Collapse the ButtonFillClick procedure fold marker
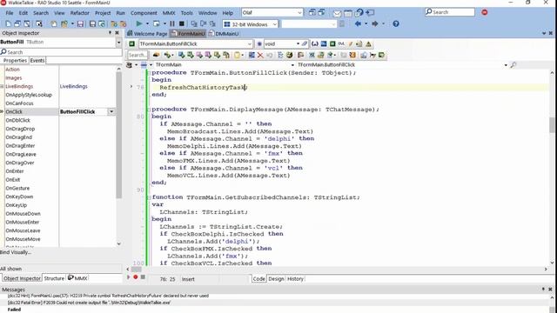 (x=149, y=73)
